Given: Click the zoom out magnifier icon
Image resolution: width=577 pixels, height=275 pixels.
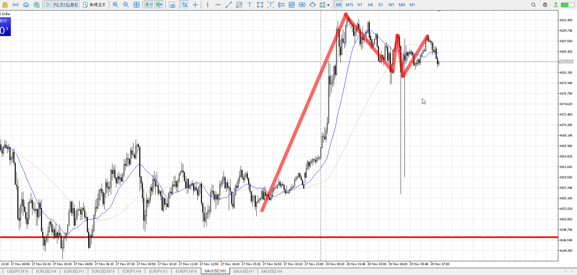Looking at the screenshot, I should [126, 5].
